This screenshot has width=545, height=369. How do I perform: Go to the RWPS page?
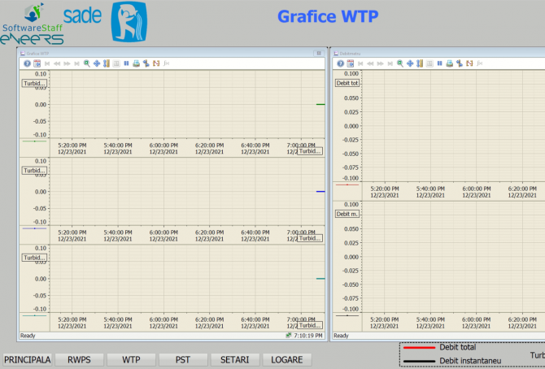click(x=79, y=359)
